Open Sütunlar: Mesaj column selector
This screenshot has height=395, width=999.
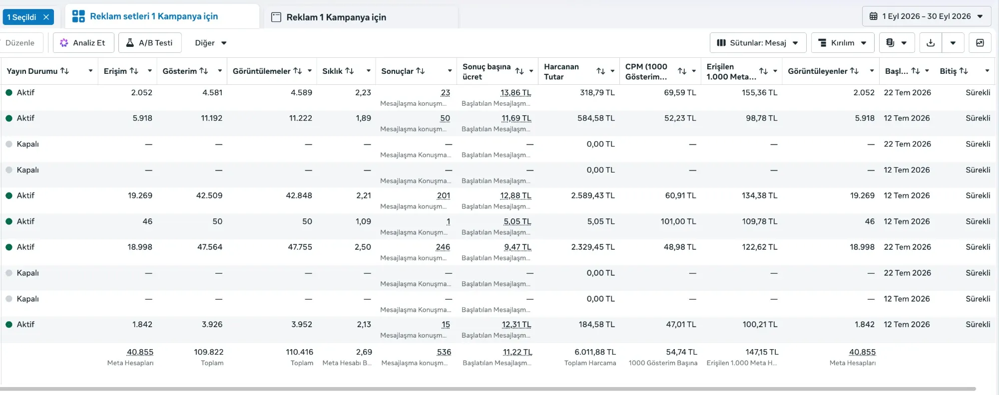[758, 43]
